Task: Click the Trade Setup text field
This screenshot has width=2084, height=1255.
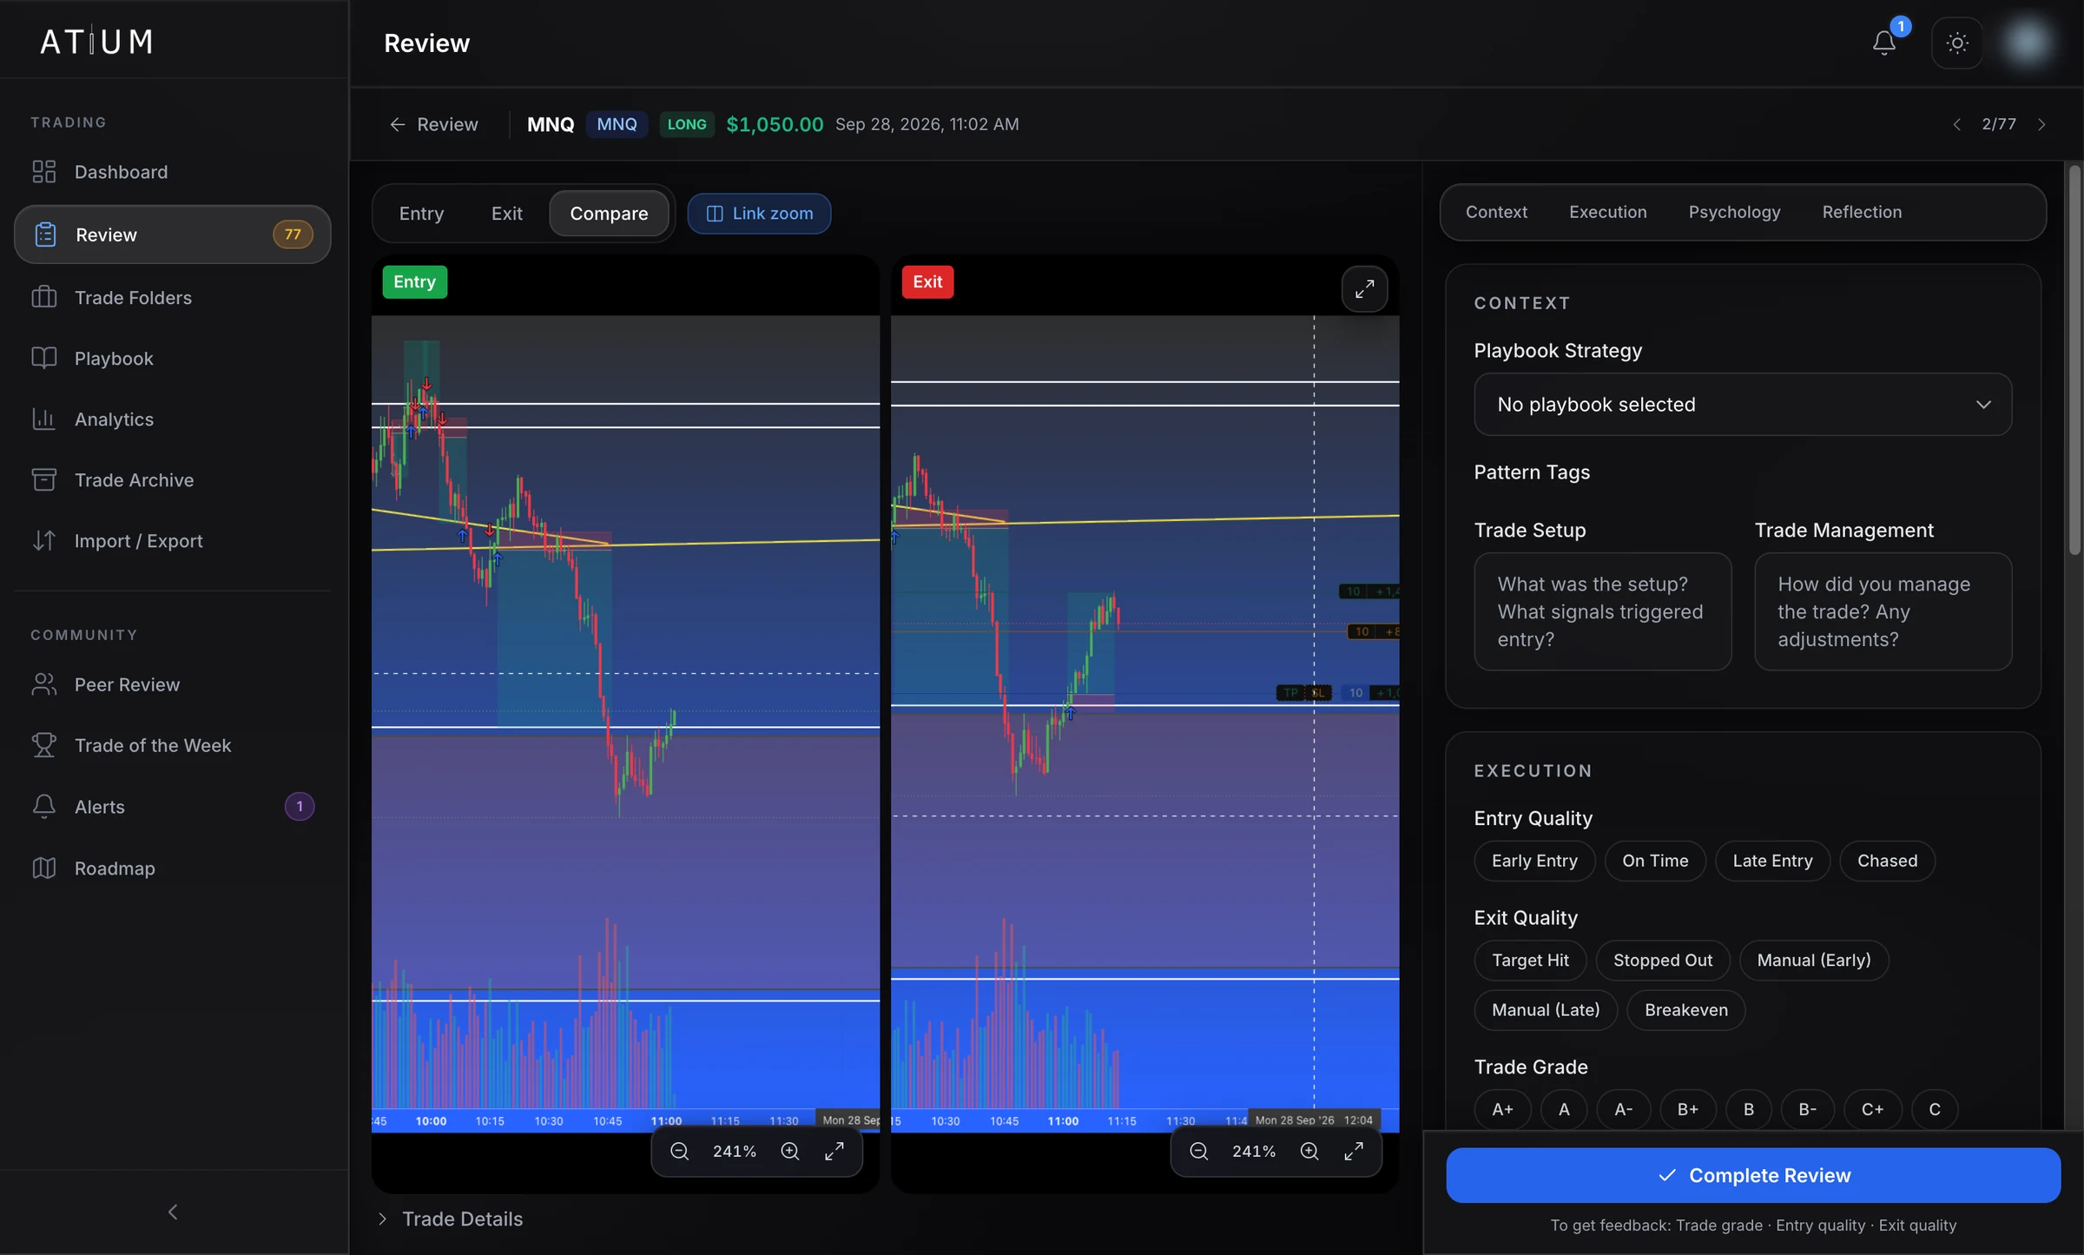Action: click(1602, 611)
